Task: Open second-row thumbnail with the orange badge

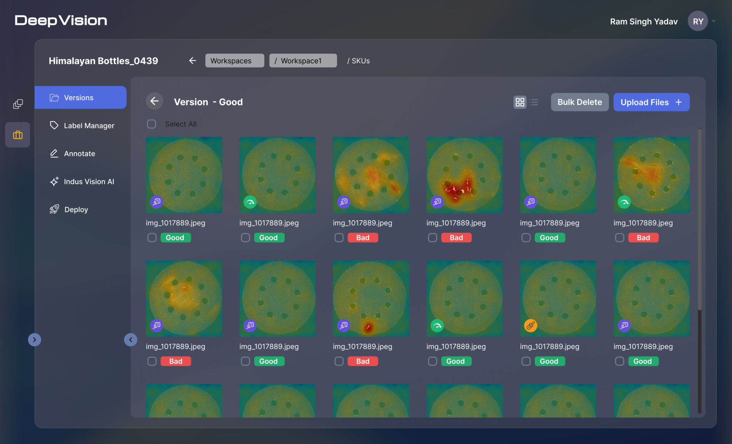Action: [558, 299]
